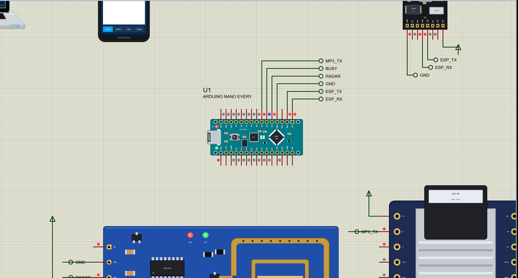Select the U1 component reference label
Screen dimensions: 518x278
207,90
